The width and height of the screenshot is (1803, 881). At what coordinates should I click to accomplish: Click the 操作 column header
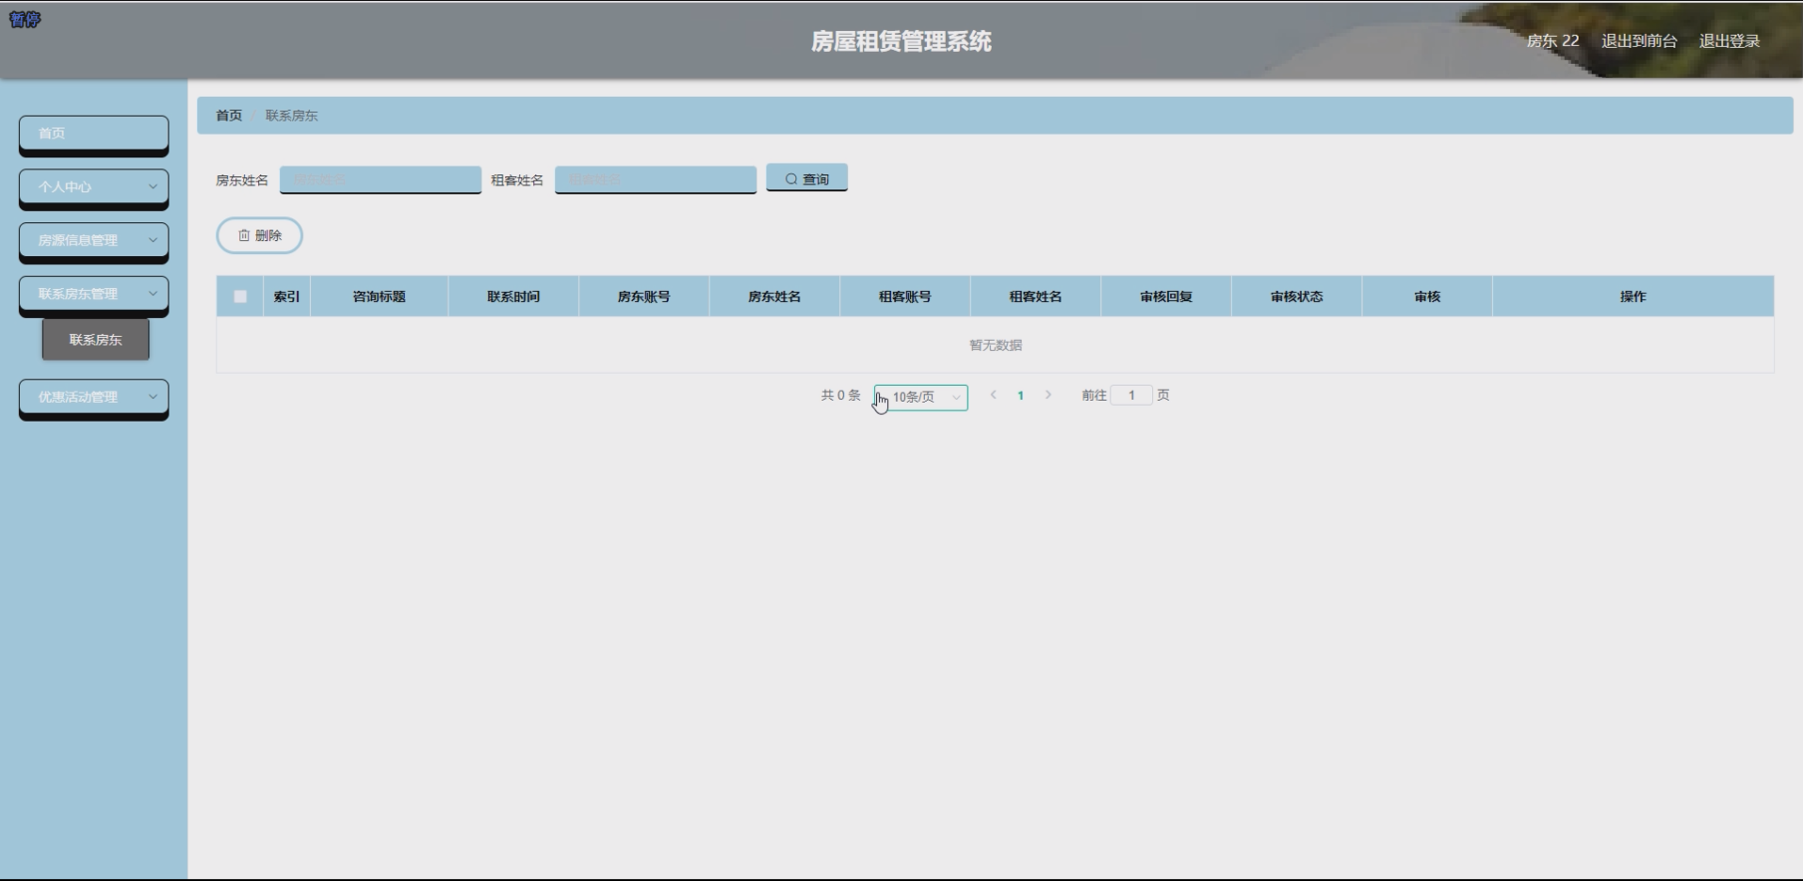click(x=1633, y=296)
